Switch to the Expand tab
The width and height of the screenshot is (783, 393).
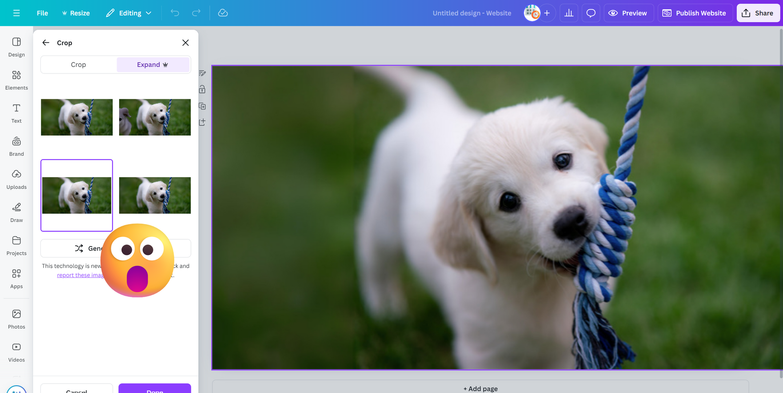pyautogui.click(x=153, y=64)
